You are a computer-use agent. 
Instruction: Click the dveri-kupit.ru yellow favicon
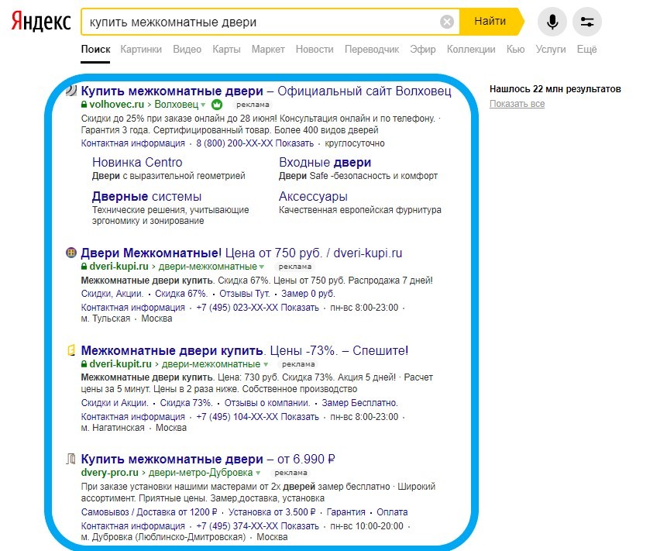tap(72, 350)
